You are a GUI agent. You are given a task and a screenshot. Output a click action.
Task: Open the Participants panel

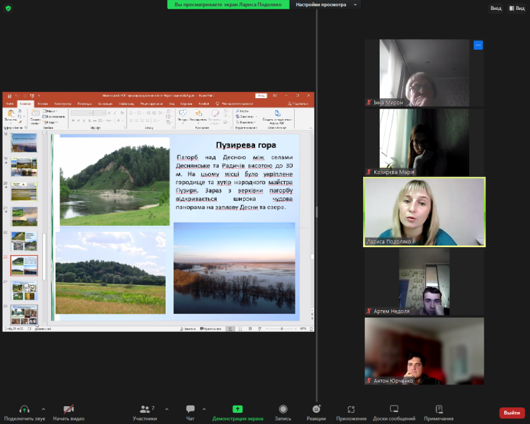144,409
